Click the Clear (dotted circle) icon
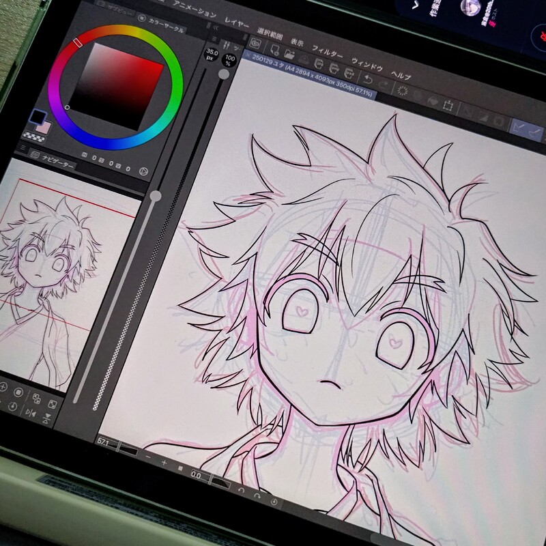 [x=403, y=91]
